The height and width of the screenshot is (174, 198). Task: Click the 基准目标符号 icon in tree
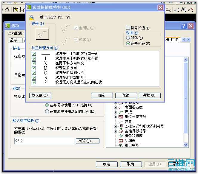click(x=121, y=131)
